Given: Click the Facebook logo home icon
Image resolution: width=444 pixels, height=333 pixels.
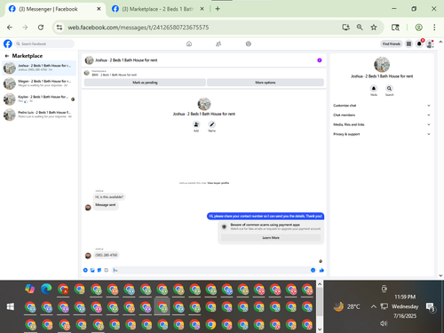Looking at the screenshot, I should (x=8, y=44).
